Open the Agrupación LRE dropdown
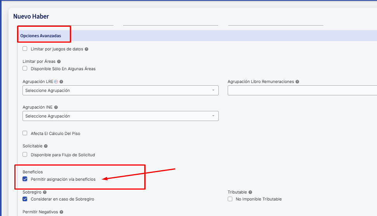The height and width of the screenshot is (216, 377). (x=120, y=90)
